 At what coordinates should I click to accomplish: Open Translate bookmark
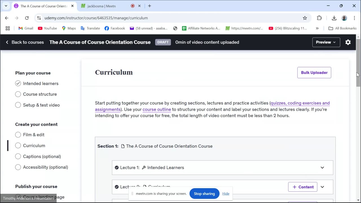pyautogui.click(x=90, y=28)
